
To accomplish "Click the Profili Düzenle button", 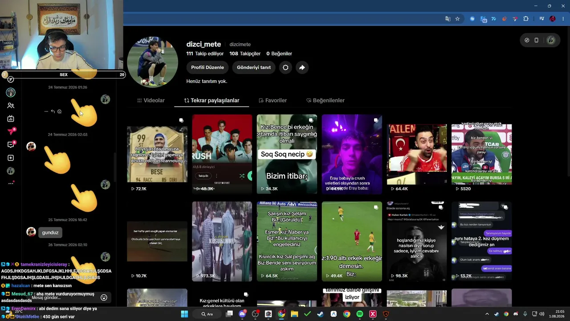I will click(208, 67).
